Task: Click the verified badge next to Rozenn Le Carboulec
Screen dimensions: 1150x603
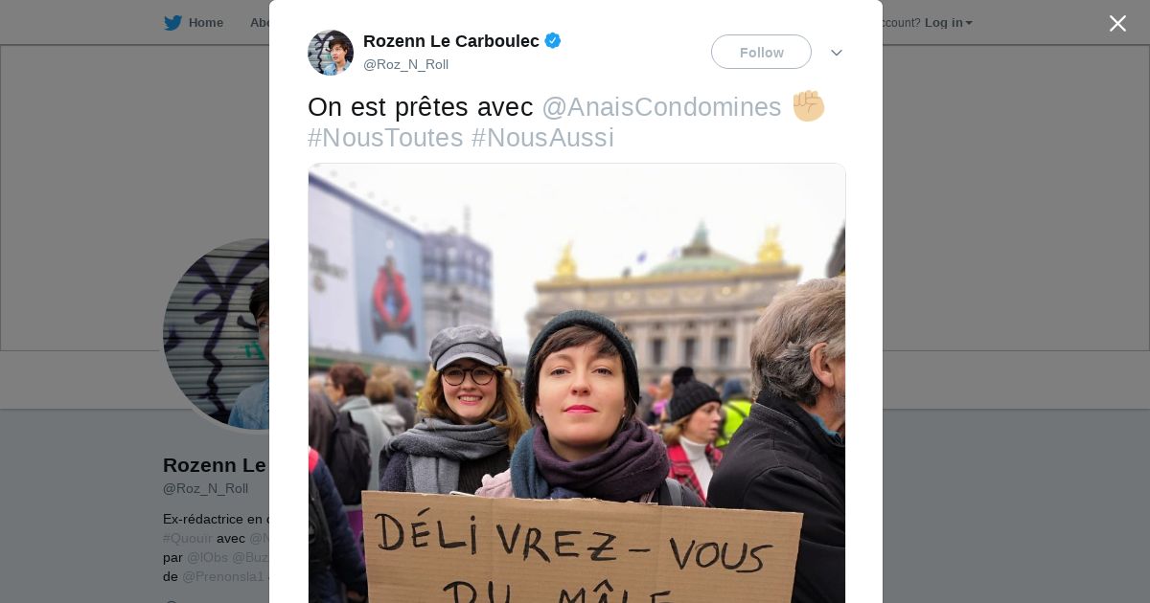Action: (x=553, y=40)
